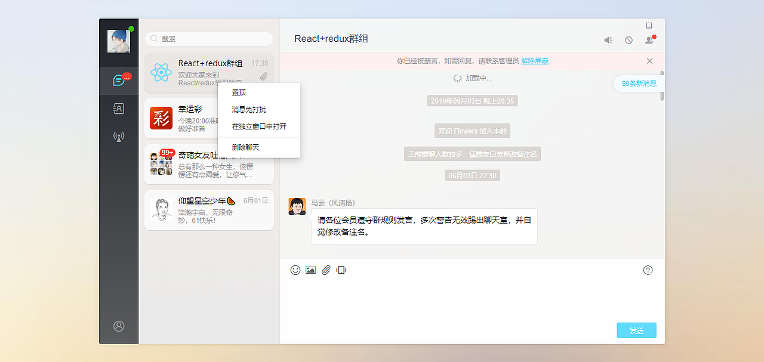
Task: Open the help question mark icon
Action: pos(648,270)
